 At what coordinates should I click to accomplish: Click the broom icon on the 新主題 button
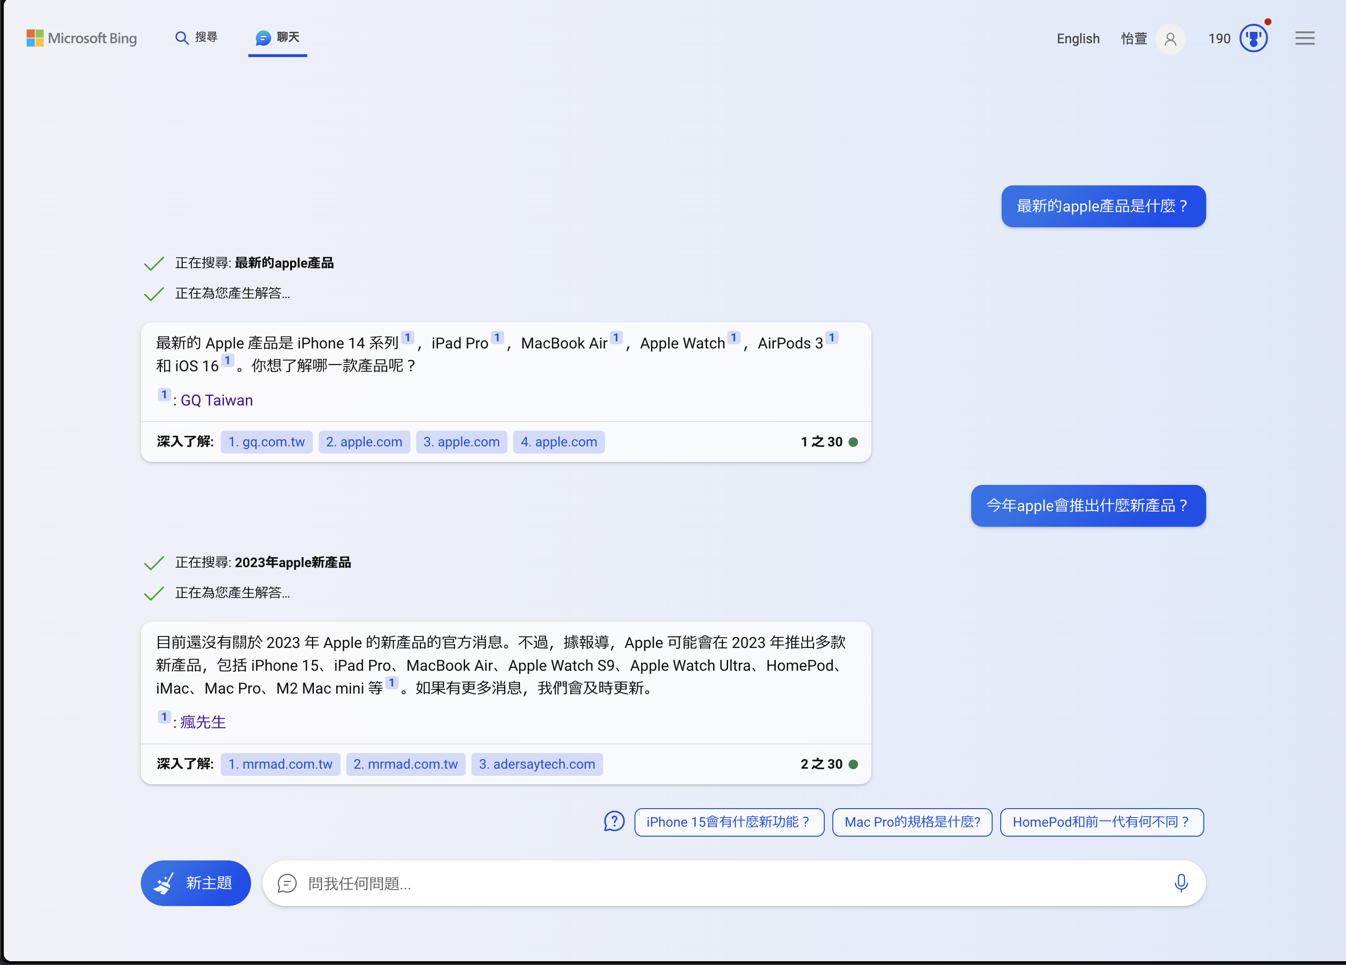pyautogui.click(x=165, y=883)
